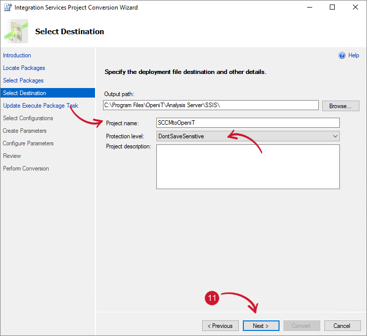Minimize the wizard window
Screen dimensions: 367x336
[x=310, y=7]
